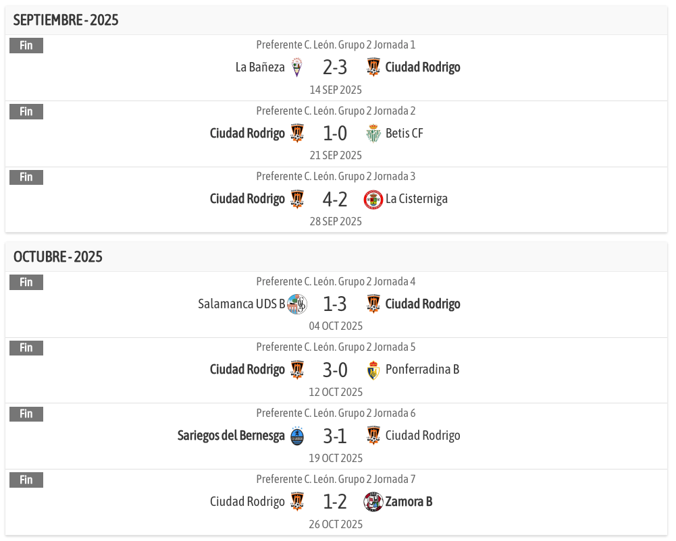Open the La Bañeza team link
This screenshot has width=676, height=541.
260,67
